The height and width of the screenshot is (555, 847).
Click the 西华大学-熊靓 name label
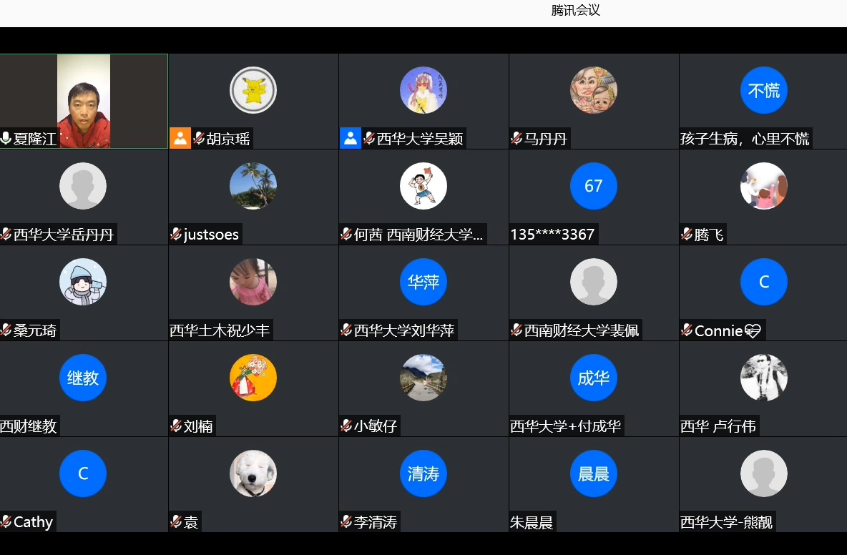tap(727, 522)
